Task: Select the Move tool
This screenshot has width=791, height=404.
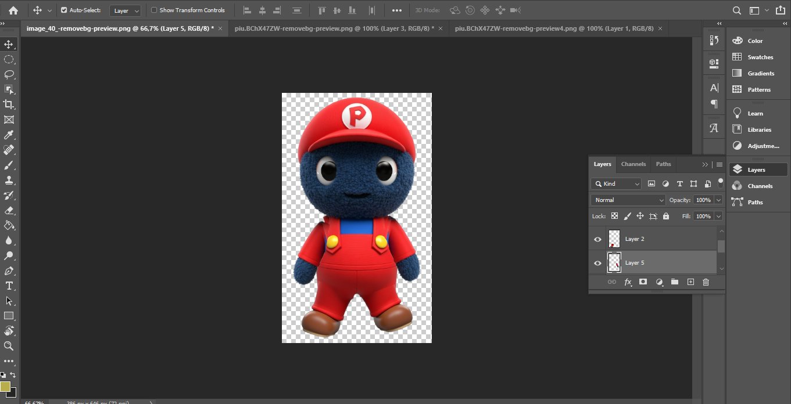Action: [x=9, y=44]
